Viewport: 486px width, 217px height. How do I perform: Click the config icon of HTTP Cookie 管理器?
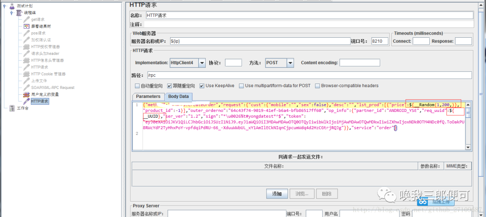(27, 74)
